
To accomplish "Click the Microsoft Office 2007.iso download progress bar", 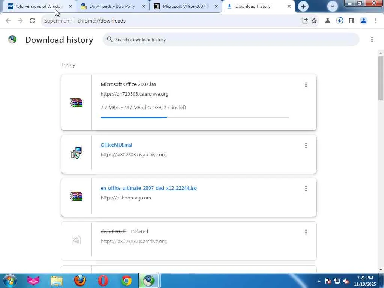I will click(195, 118).
